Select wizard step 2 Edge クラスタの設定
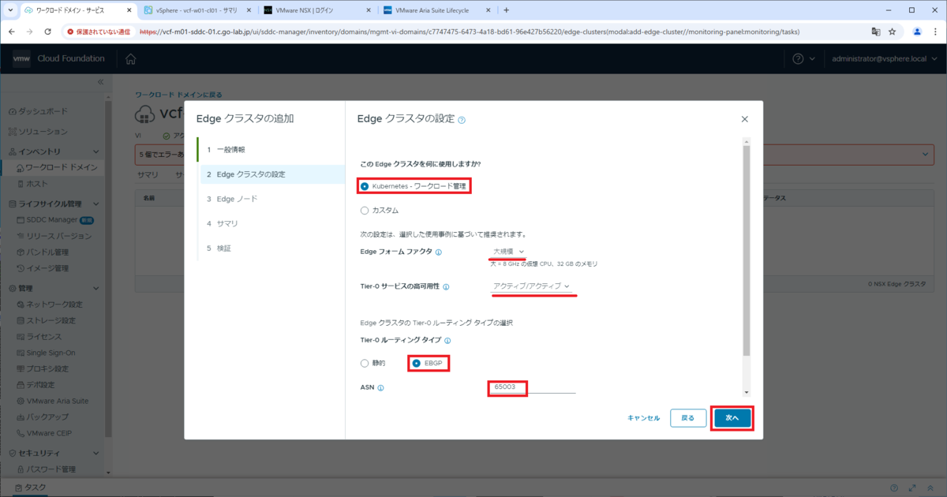 (272, 174)
